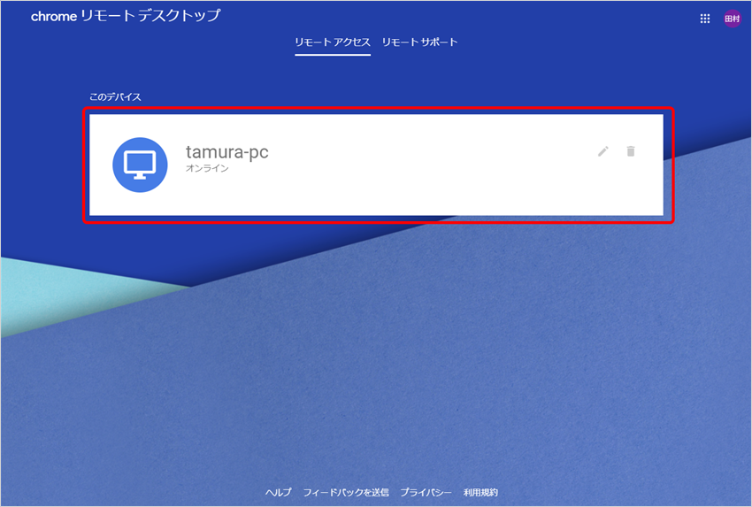Screen dimensions: 752x507
Task: Open the Google apps grid icon
Action: [704, 19]
